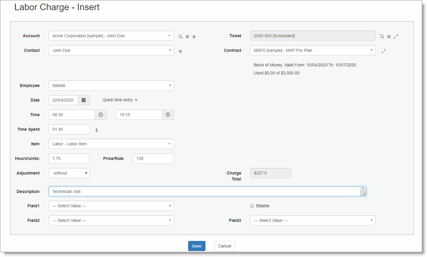Expand the Adjustment dropdown
427x257 pixels.
69,173
